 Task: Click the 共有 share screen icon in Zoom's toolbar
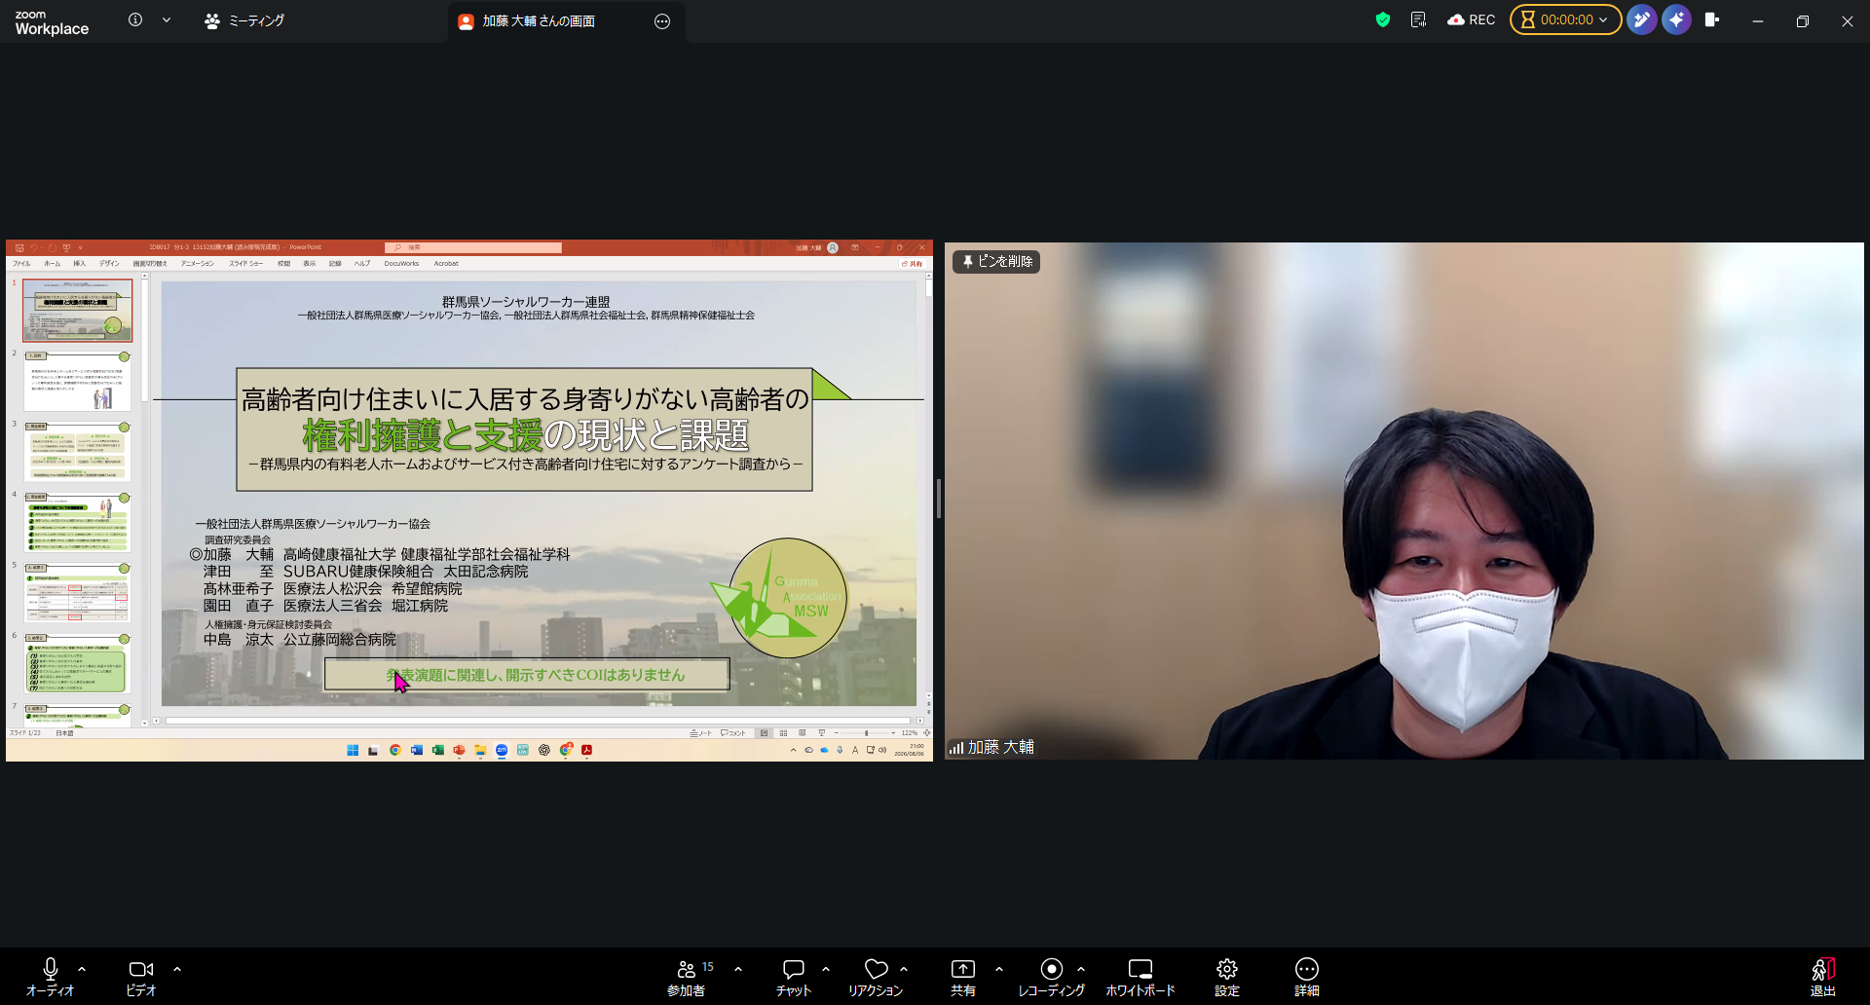click(x=963, y=978)
